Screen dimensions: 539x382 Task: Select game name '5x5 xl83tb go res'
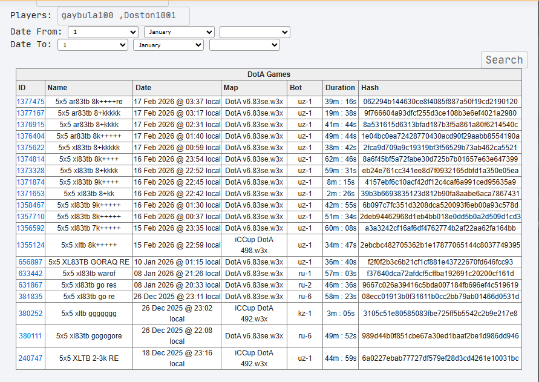(x=89, y=285)
